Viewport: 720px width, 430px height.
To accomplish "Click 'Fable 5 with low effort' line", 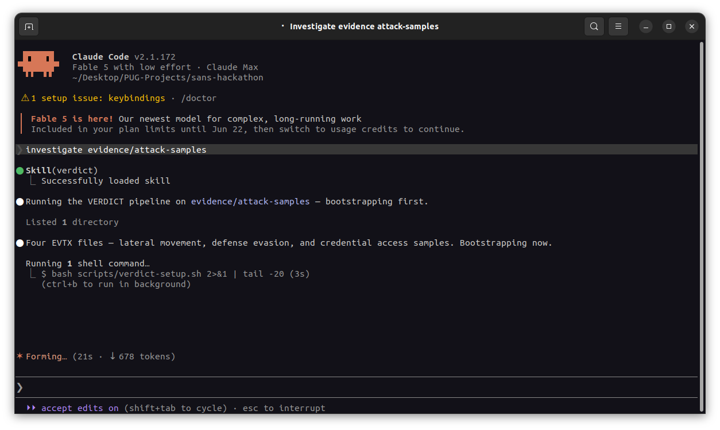I will 131,67.
